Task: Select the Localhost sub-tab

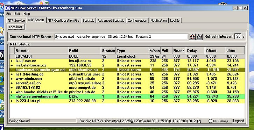Action: [x=16, y=27]
